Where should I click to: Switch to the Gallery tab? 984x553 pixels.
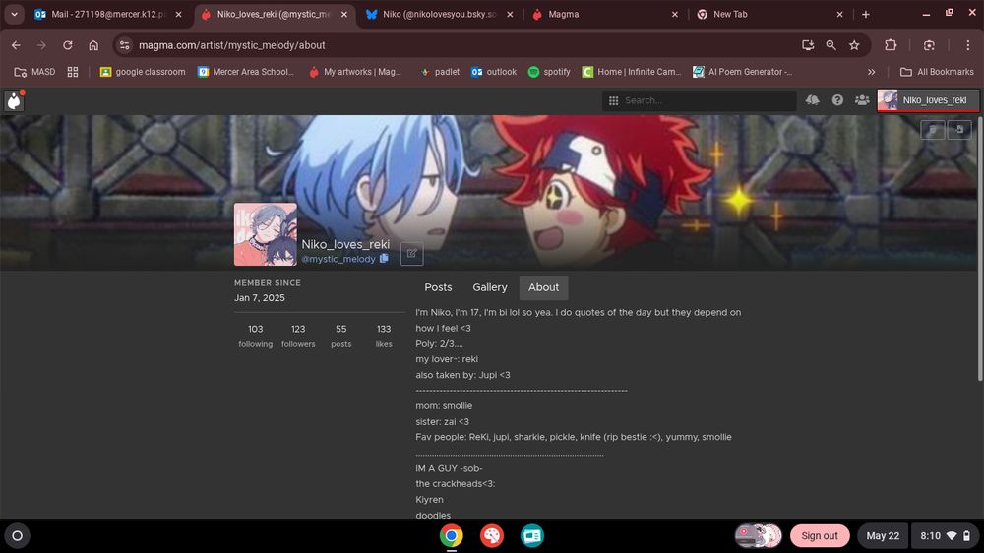coord(489,287)
